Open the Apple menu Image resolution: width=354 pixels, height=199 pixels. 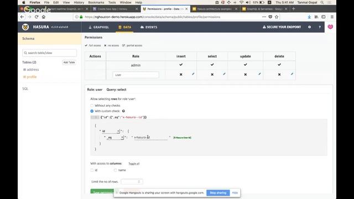tap(24, 2)
